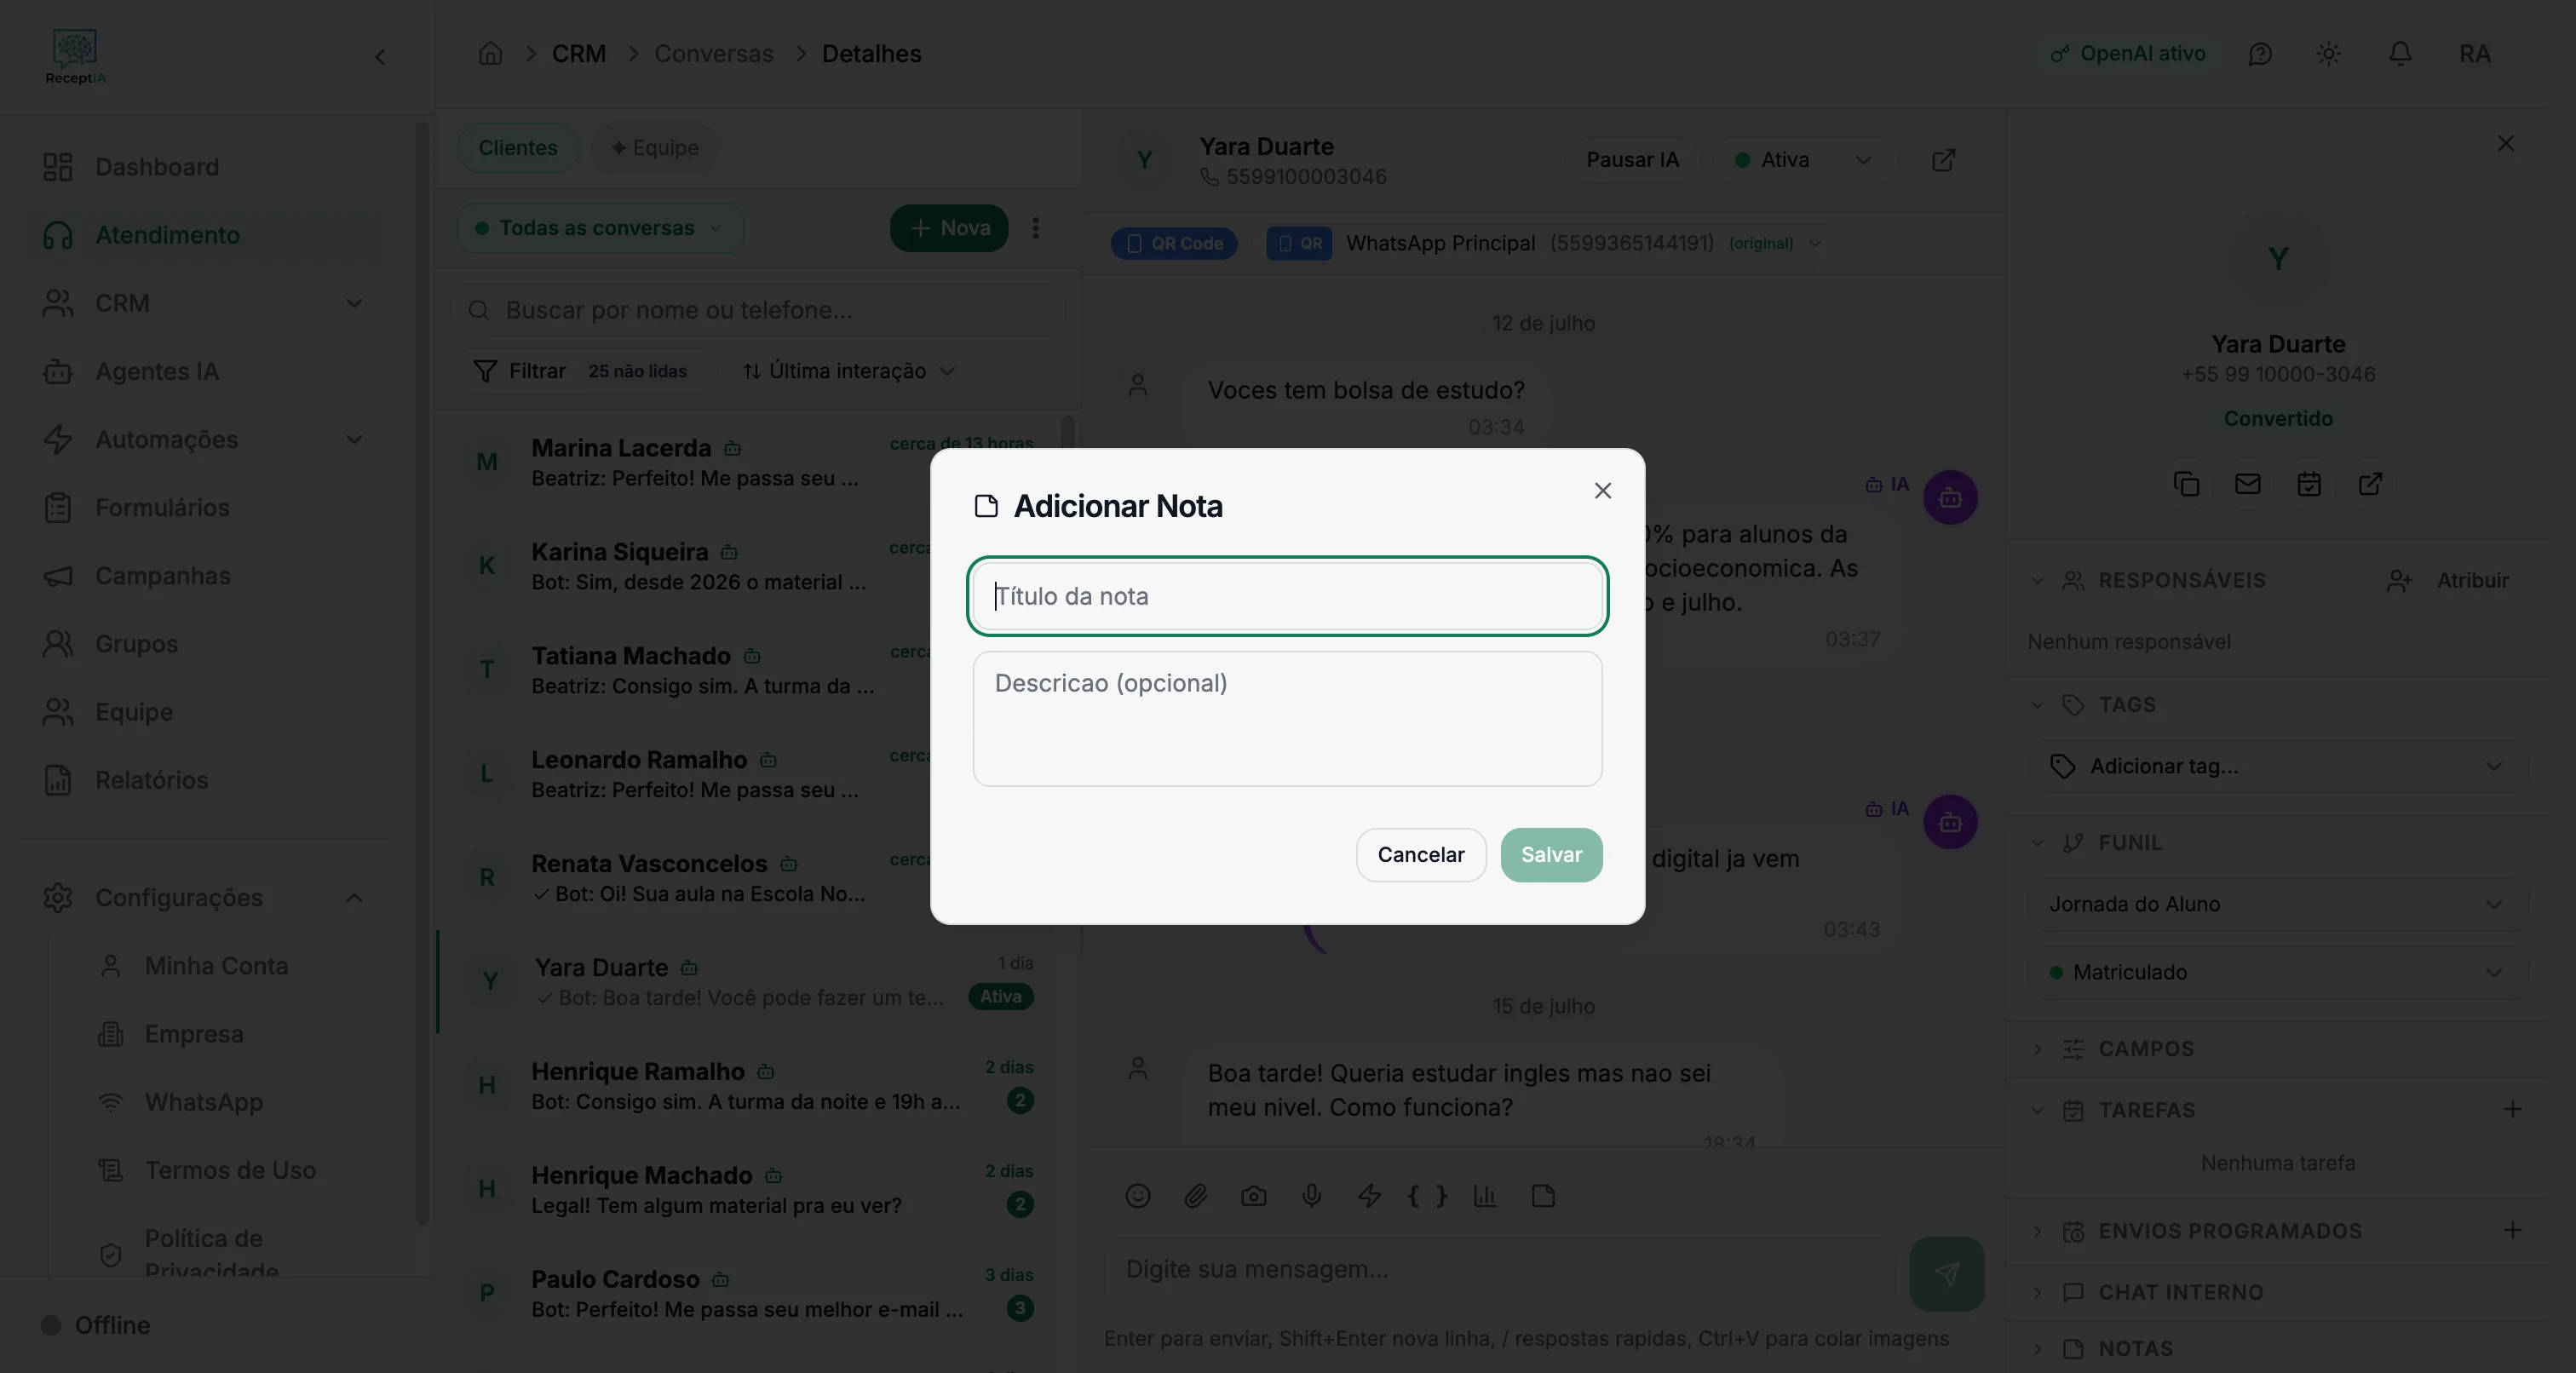The height and width of the screenshot is (1373, 2576).
Task: Open notifications bell
Action: click(2400, 54)
